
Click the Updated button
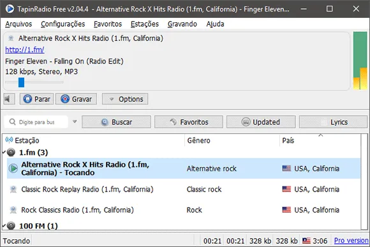coord(261,122)
